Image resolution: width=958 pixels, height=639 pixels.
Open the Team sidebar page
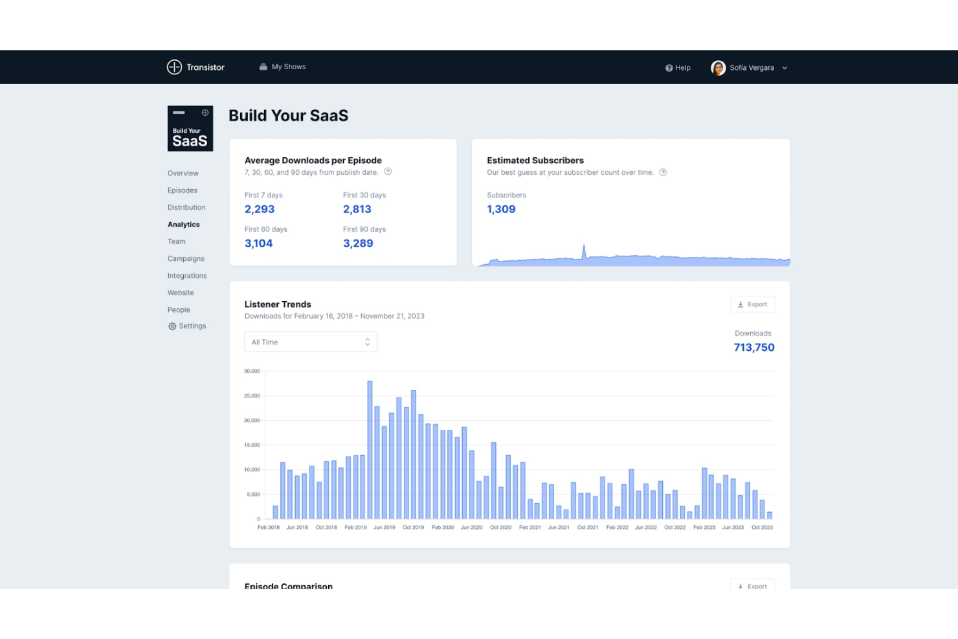(x=177, y=241)
